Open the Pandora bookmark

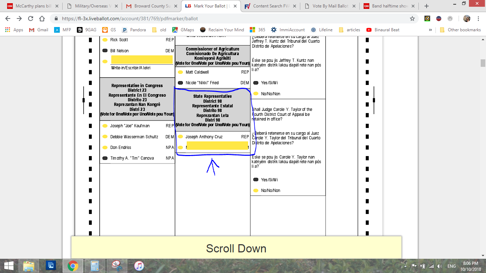coord(134,30)
